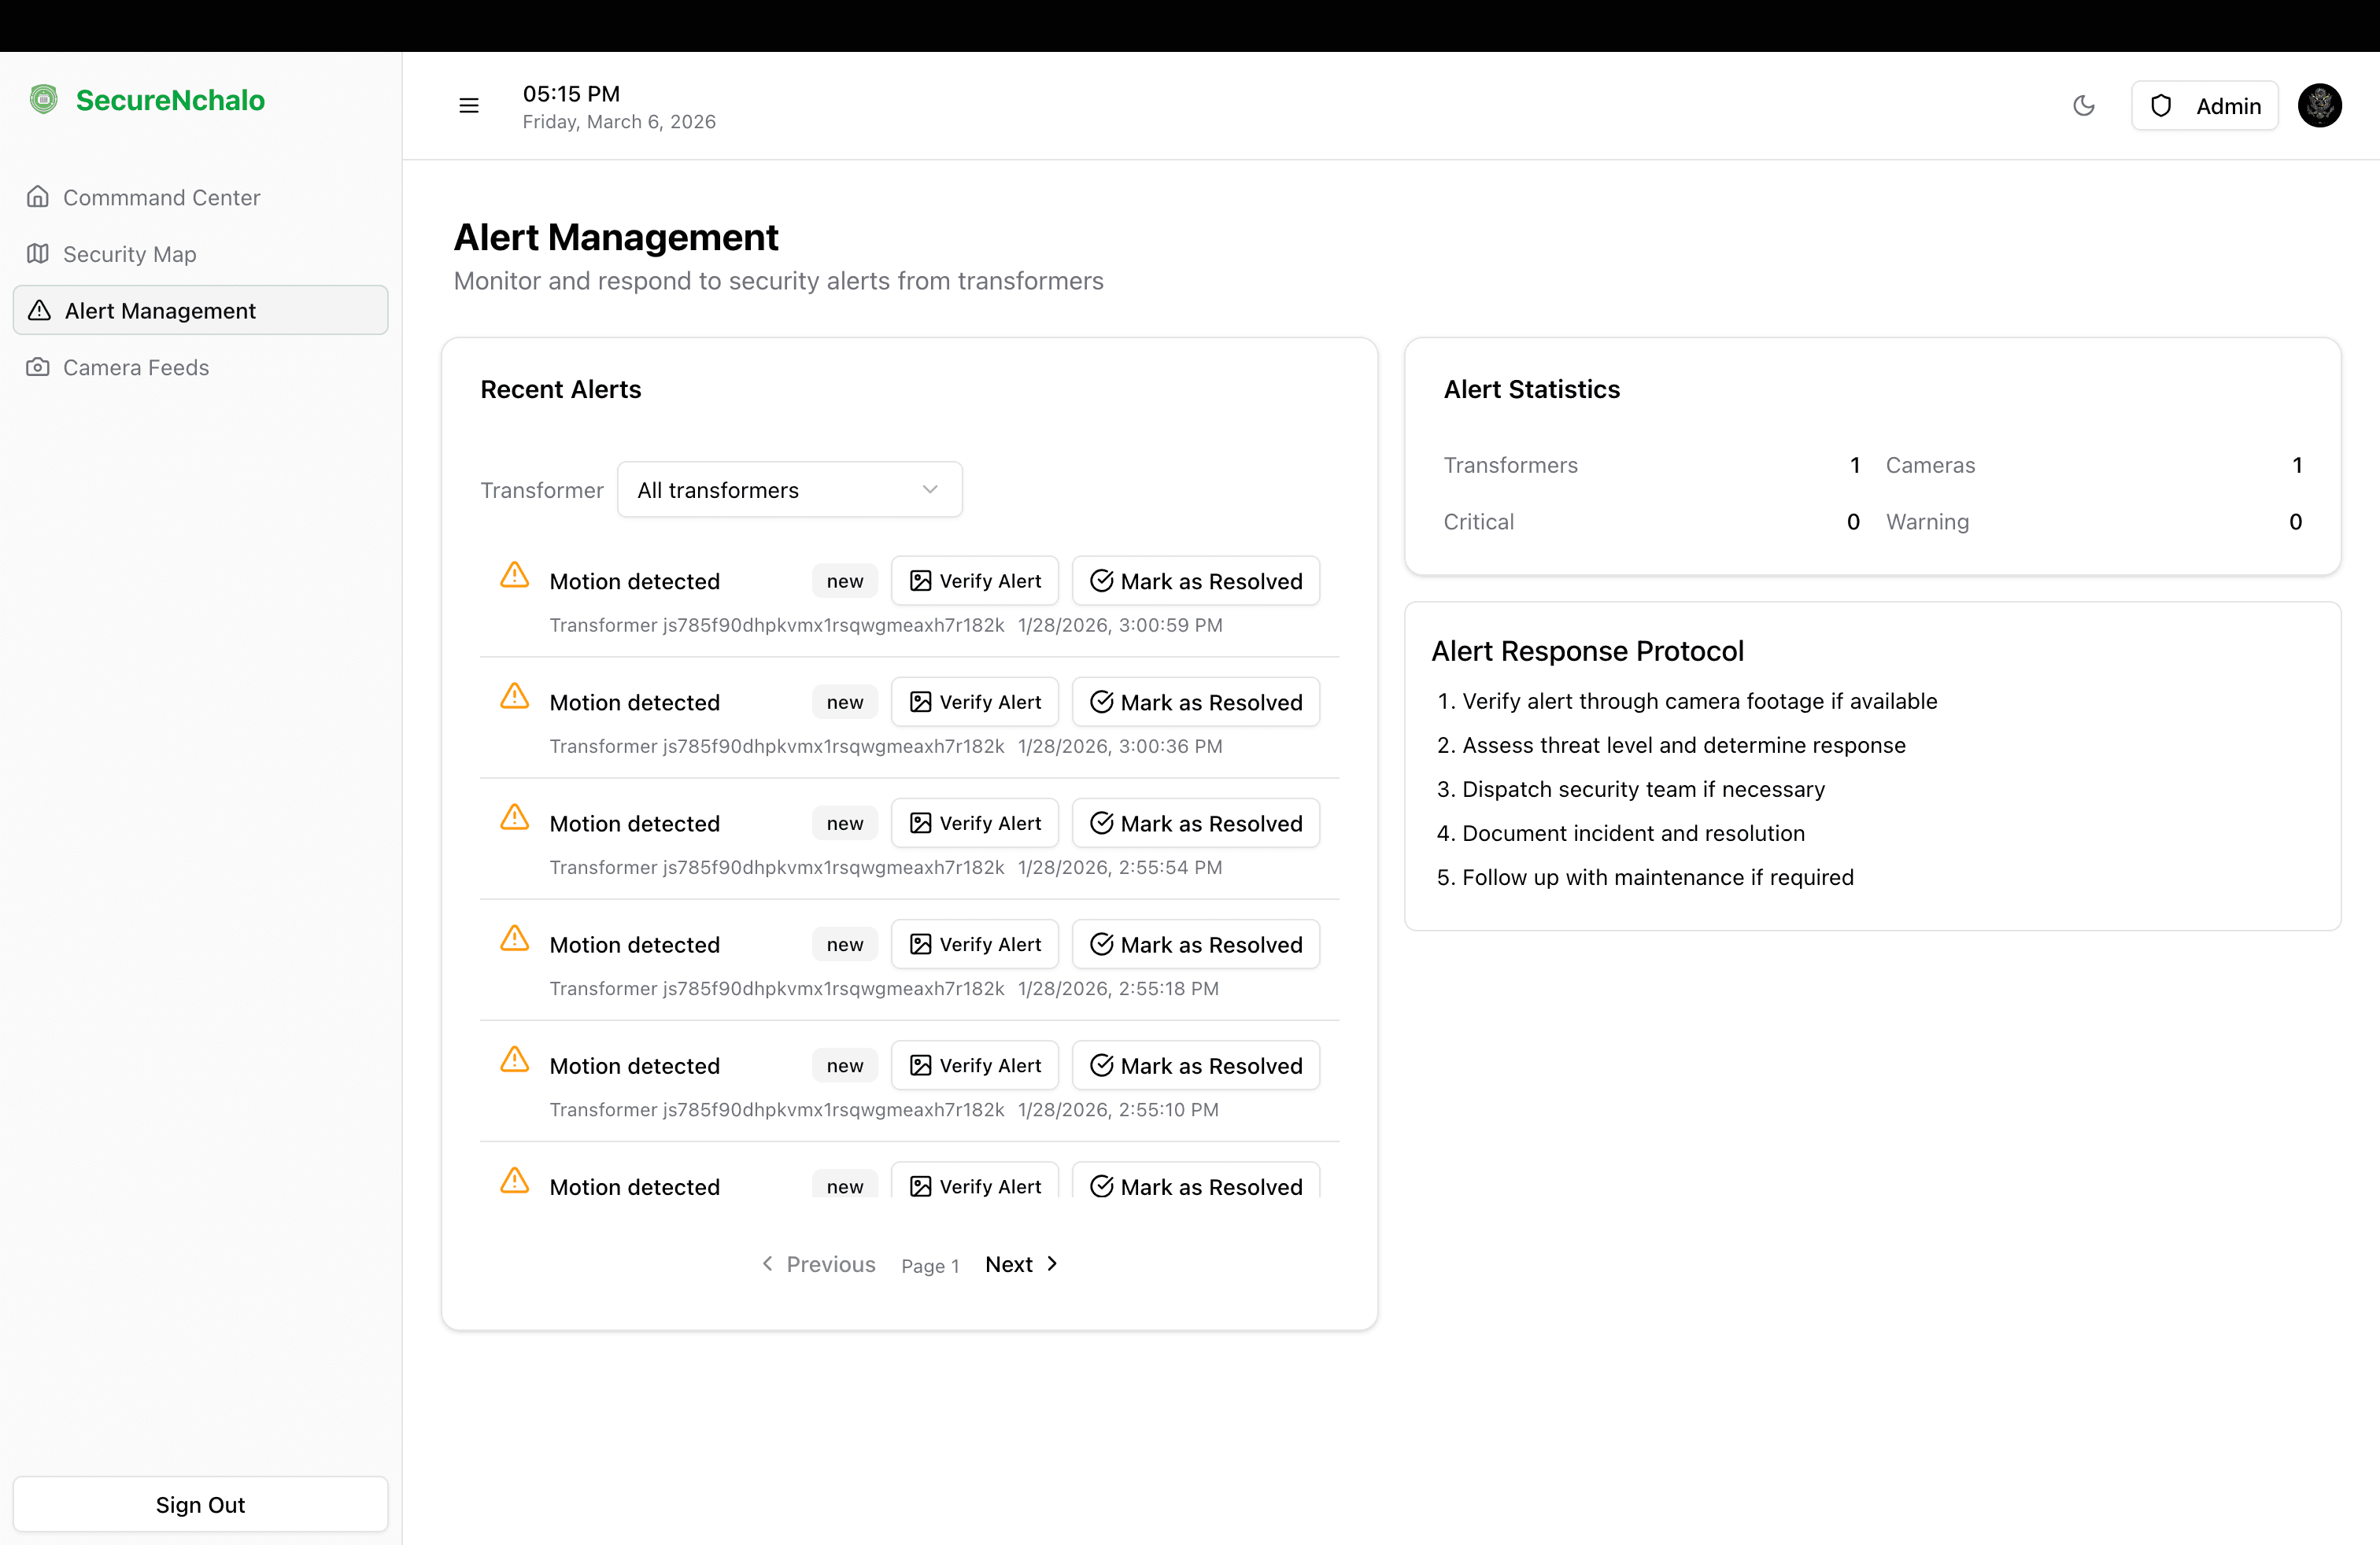Click the warning triangle on the first alert

click(513, 576)
